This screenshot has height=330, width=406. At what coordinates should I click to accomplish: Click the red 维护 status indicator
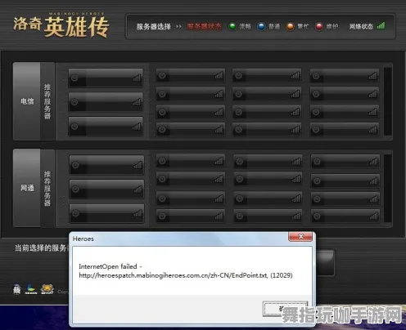(319, 27)
